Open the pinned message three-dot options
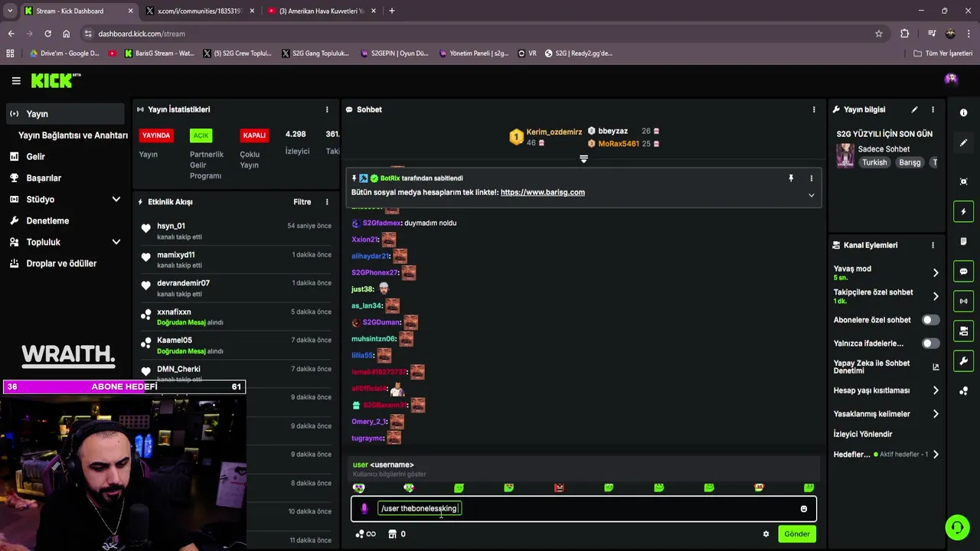The width and height of the screenshot is (980, 551). [x=812, y=178]
